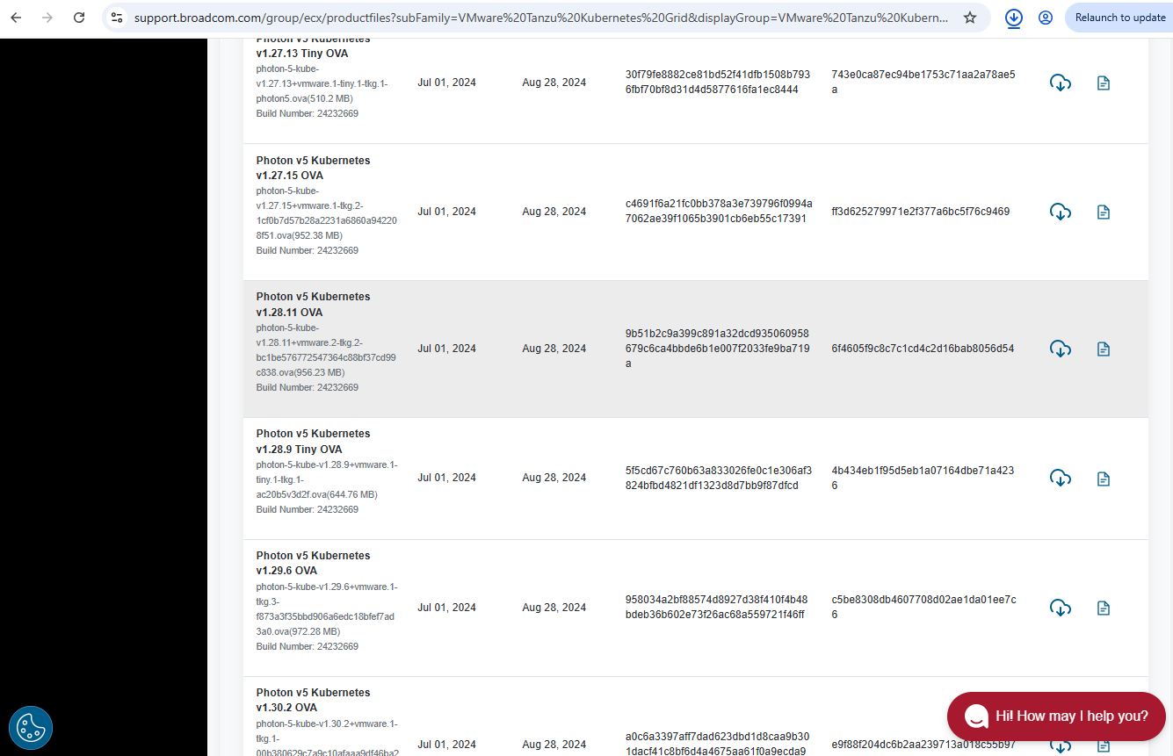Screen dimensions: 1173x756
Task: Open document icon for v1.27.13 Tiny OVA
Action: pos(1104,83)
